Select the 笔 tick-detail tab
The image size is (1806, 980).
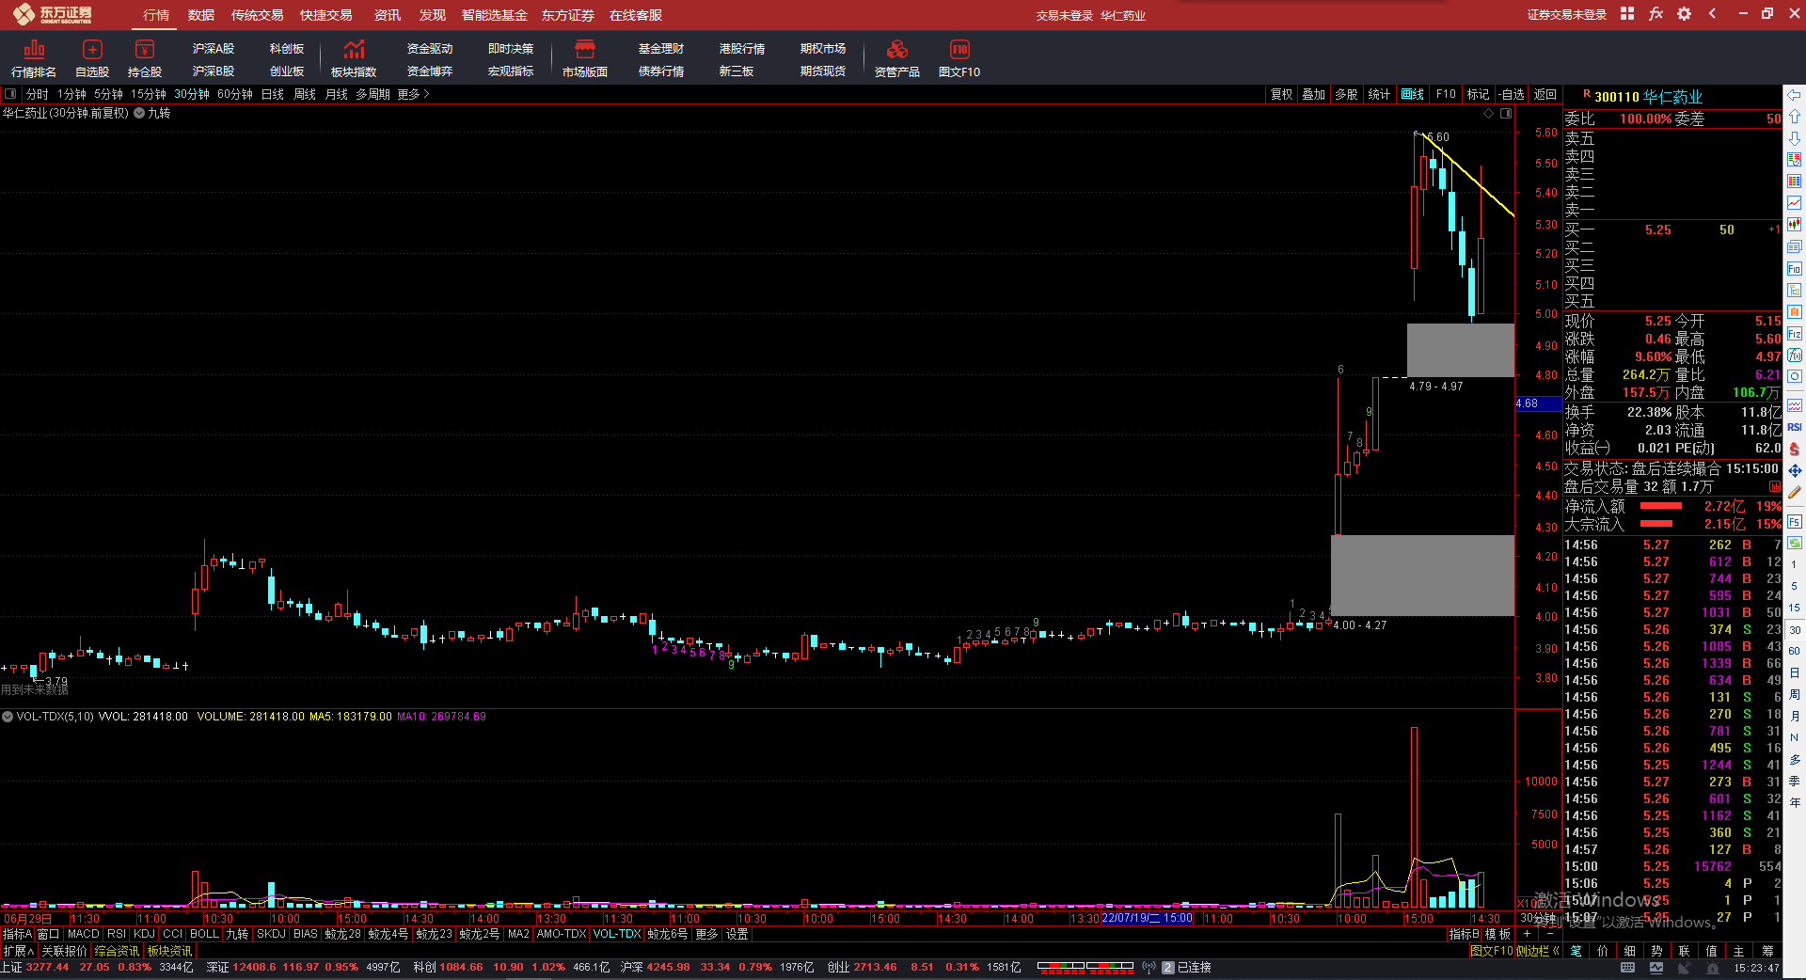[x=1576, y=951]
